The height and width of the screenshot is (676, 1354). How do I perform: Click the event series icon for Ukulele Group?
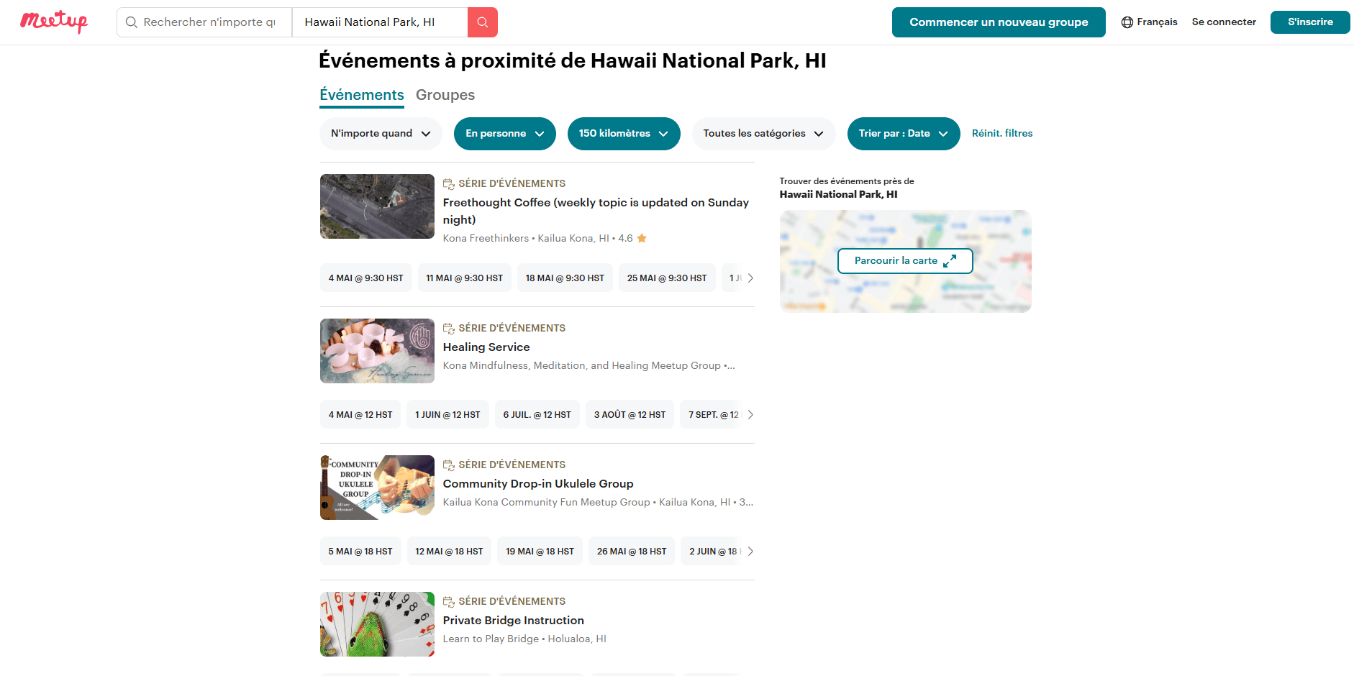coord(449,465)
